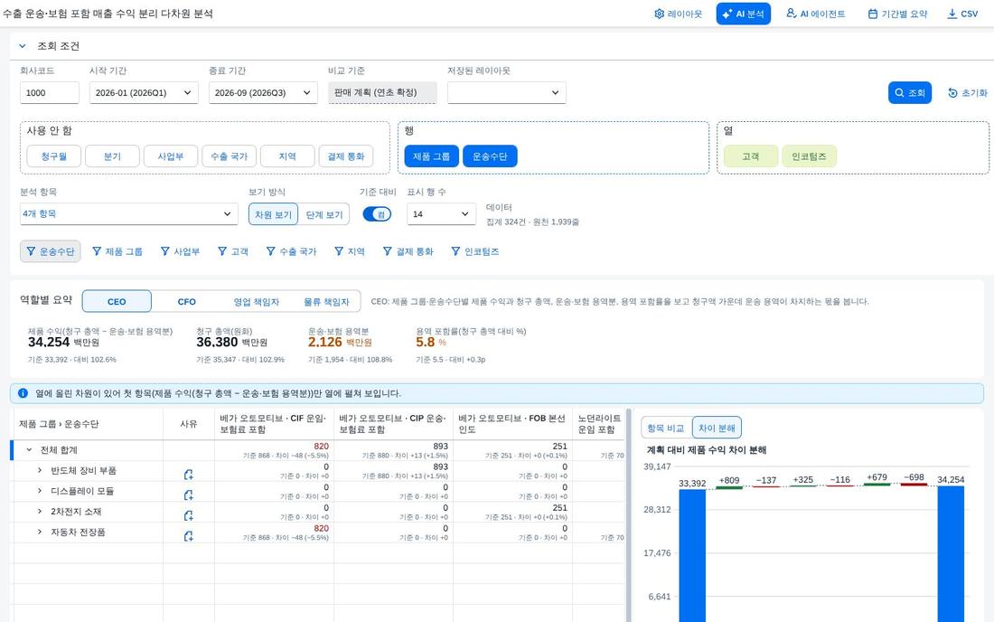Image resolution: width=994 pixels, height=622 pixels.
Task: Select the 영업 책임자 role tab
Action: click(x=256, y=301)
